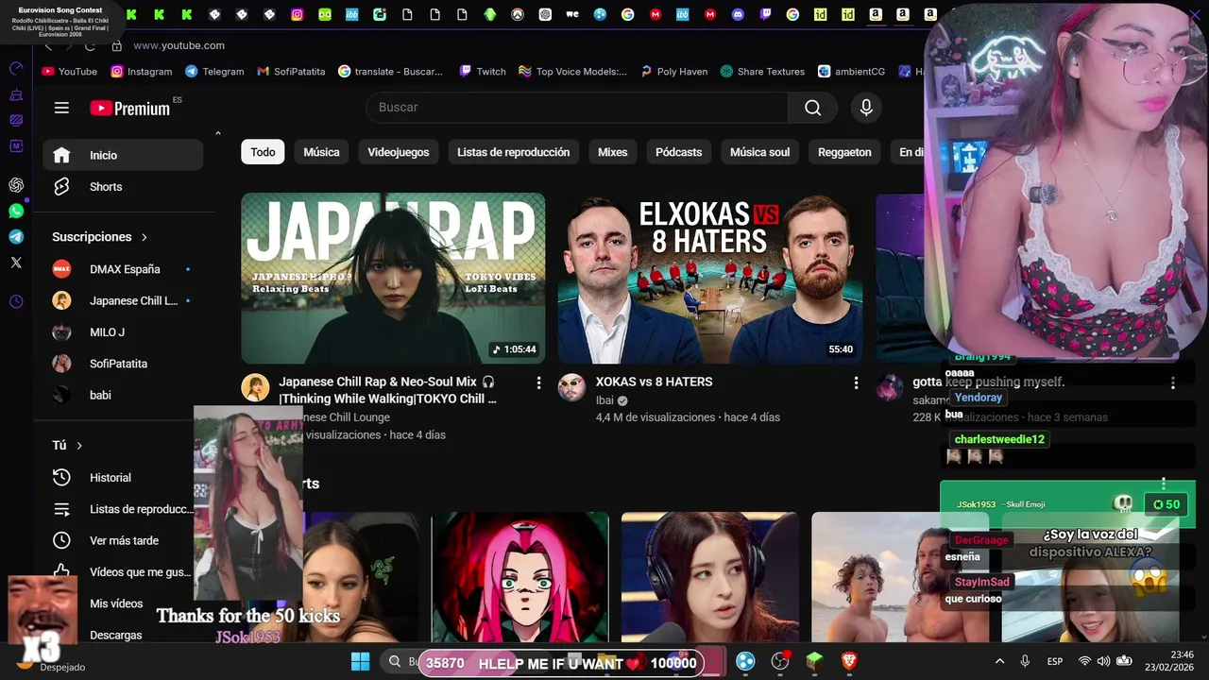Open the YouTube guide hamburger menu
Screen dimensions: 1209x680
[x=61, y=108]
